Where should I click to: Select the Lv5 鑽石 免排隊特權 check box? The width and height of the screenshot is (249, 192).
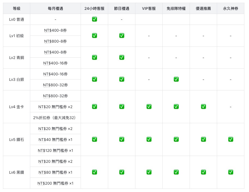click(176, 139)
